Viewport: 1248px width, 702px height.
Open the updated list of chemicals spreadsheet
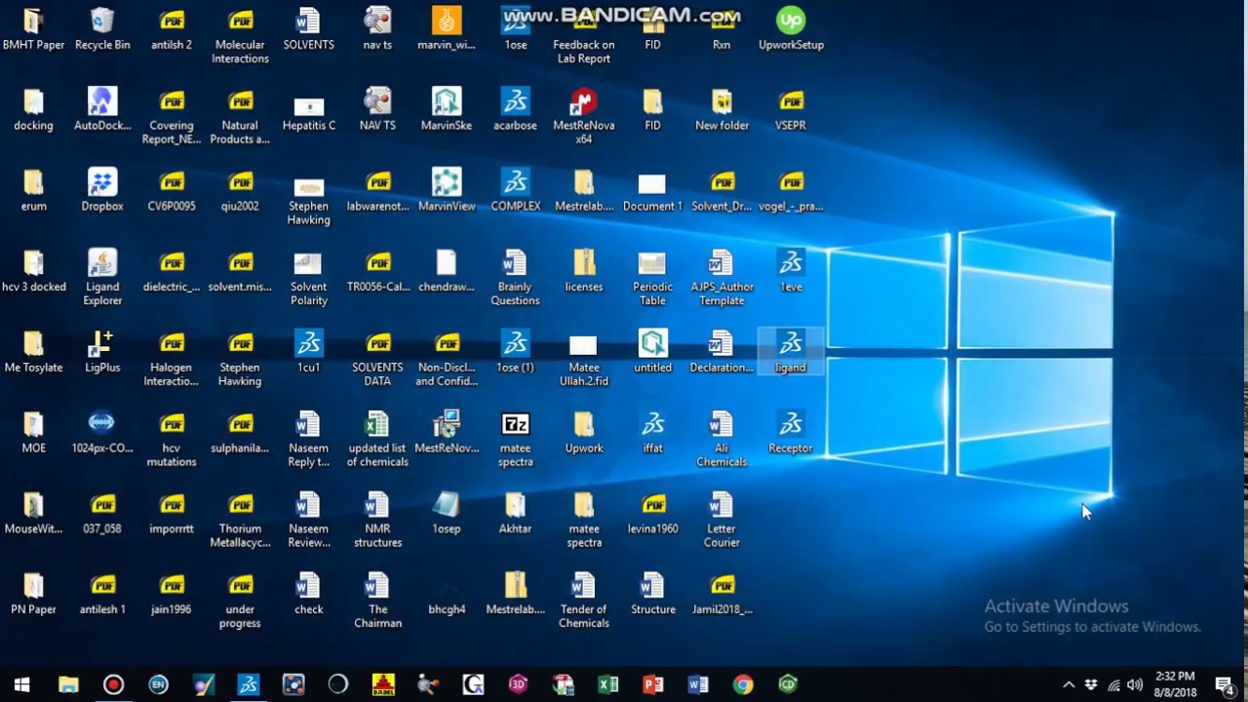click(377, 439)
